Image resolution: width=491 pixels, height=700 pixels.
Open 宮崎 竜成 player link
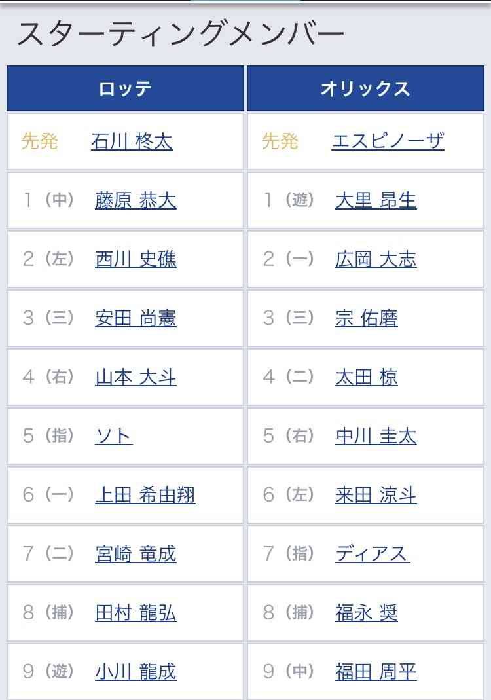click(136, 553)
